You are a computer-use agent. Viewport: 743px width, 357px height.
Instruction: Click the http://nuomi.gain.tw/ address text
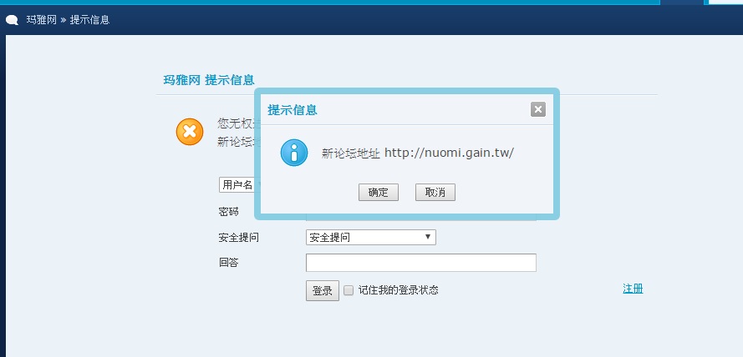(x=449, y=153)
